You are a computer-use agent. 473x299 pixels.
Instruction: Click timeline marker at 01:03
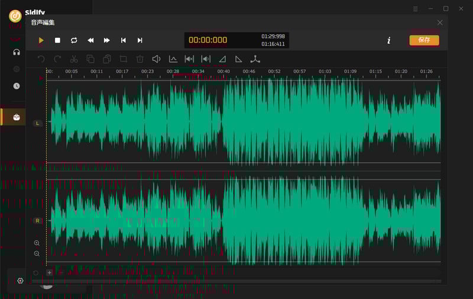[325, 71]
